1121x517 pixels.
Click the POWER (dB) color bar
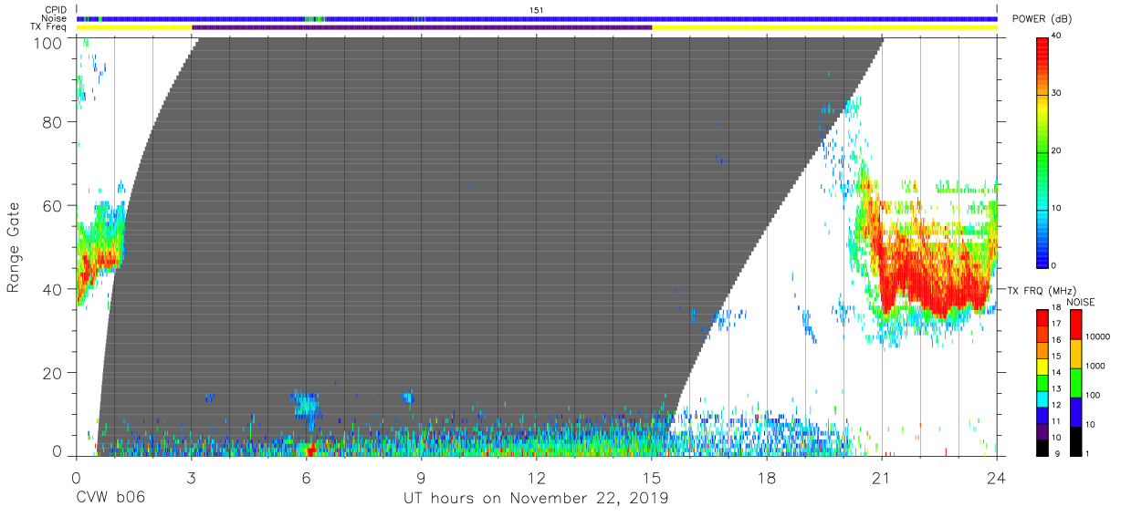click(x=1042, y=151)
